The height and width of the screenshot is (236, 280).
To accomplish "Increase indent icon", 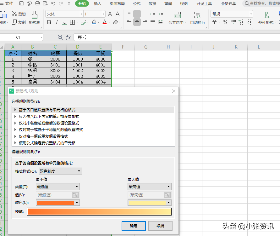I will pos(161,14).
